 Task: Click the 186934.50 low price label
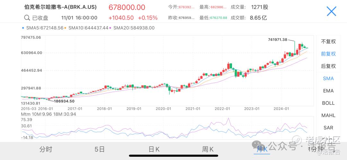pyautogui.click(x=65, y=101)
